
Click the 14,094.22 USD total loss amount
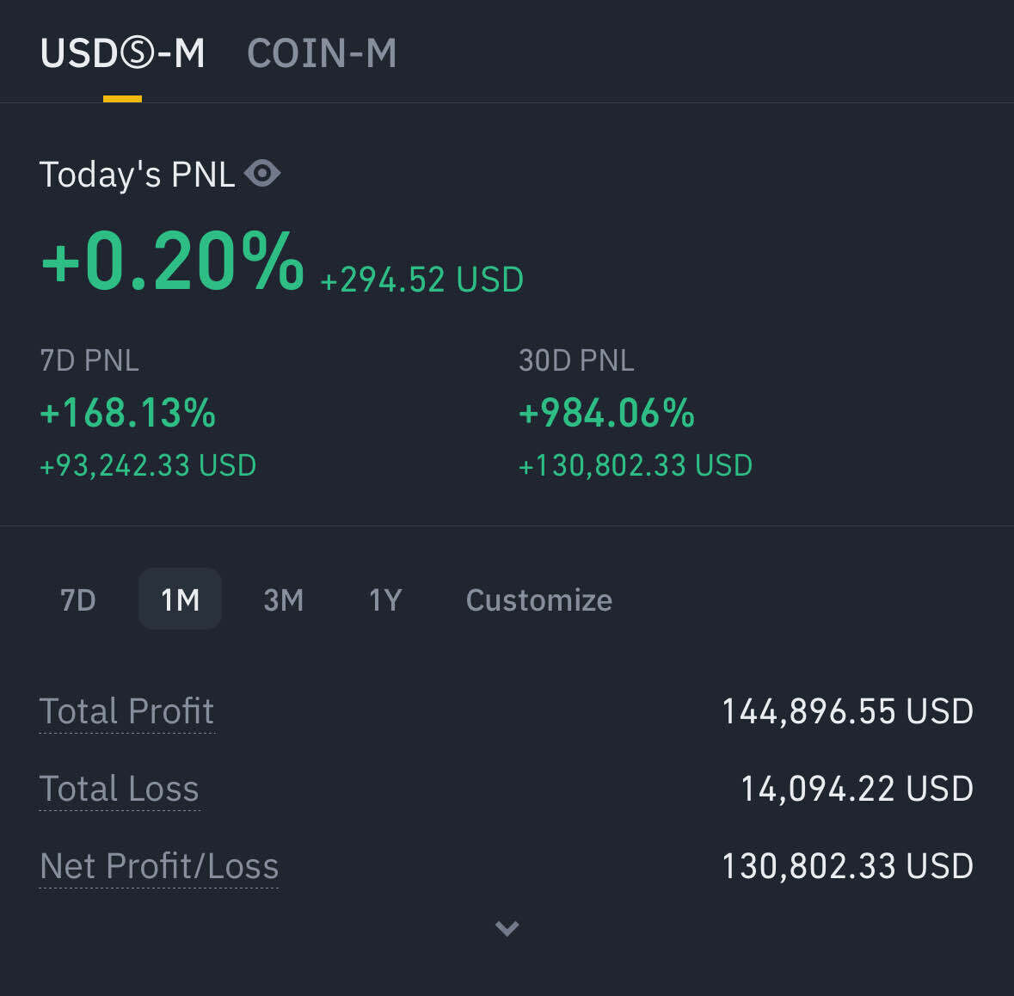click(857, 789)
